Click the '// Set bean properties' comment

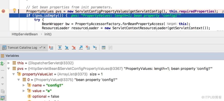(69, 7)
